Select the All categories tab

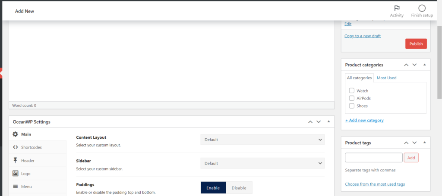[359, 78]
